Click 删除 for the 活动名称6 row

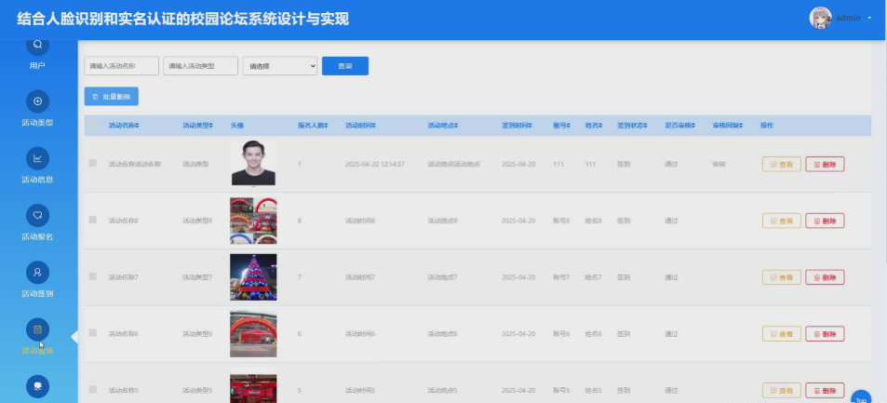click(825, 334)
